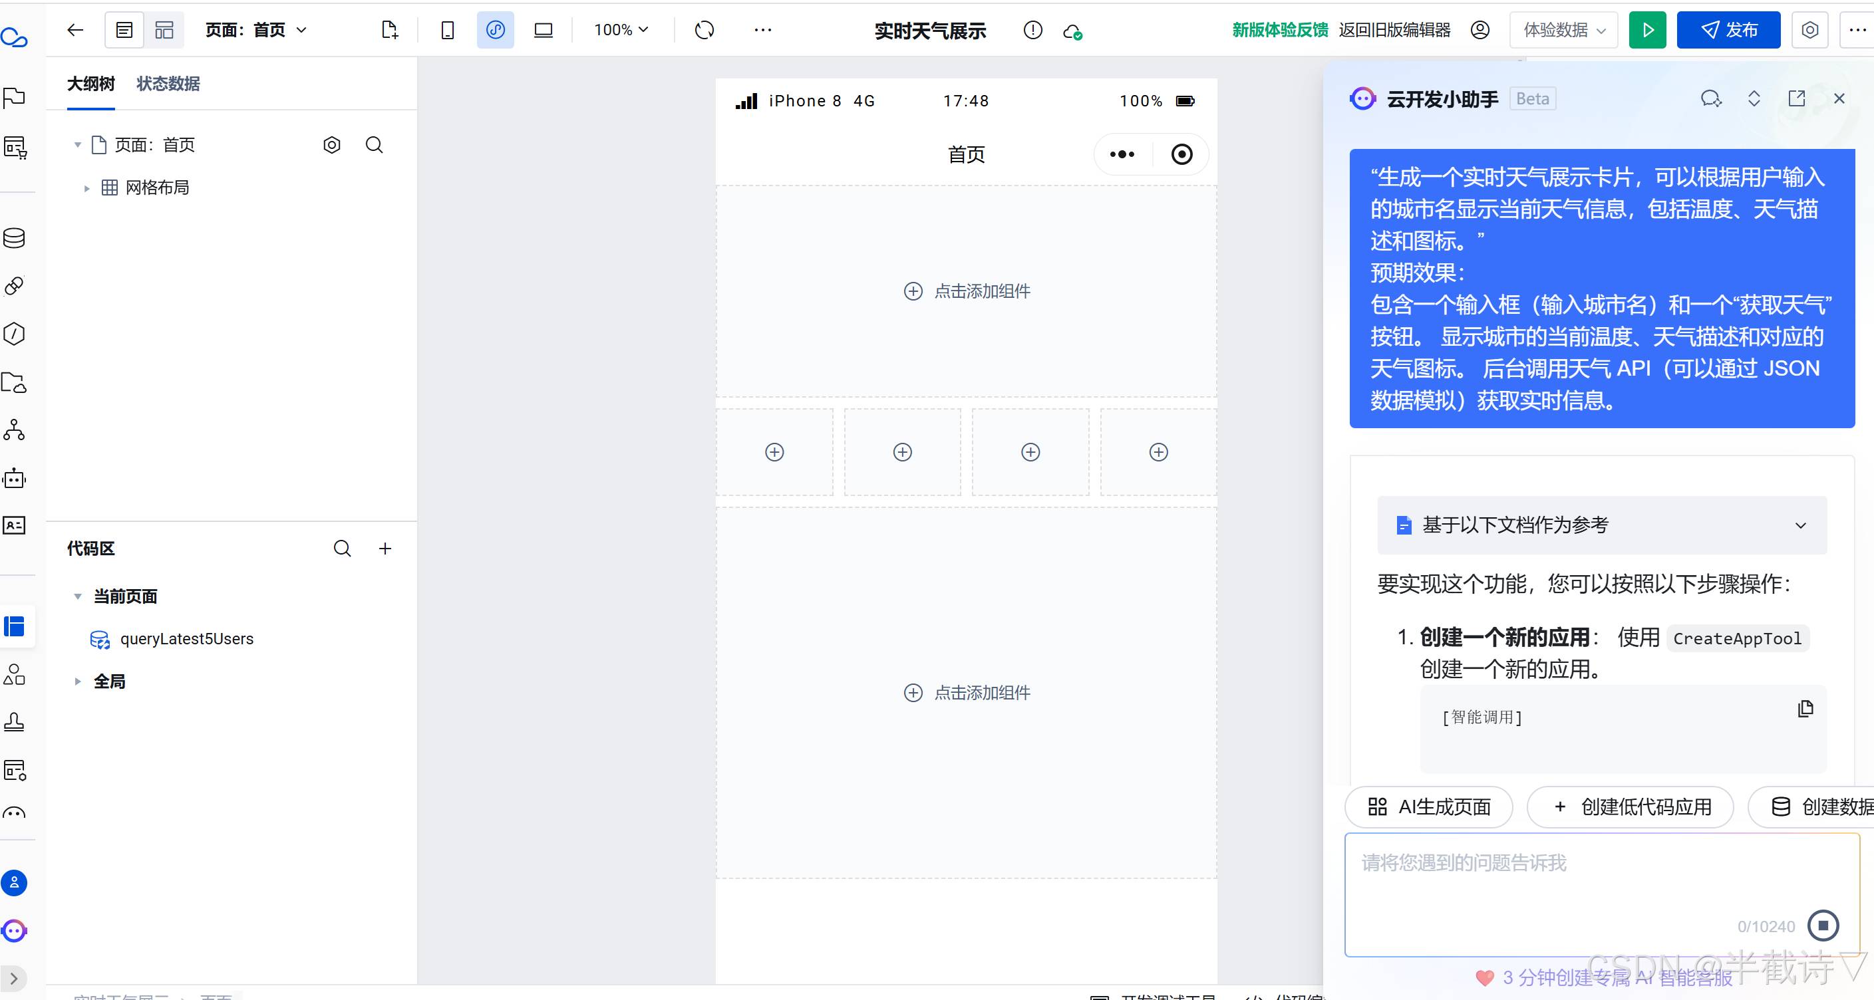Search the outline tree with magnifier icon
This screenshot has width=1874, height=1000.
tap(374, 145)
